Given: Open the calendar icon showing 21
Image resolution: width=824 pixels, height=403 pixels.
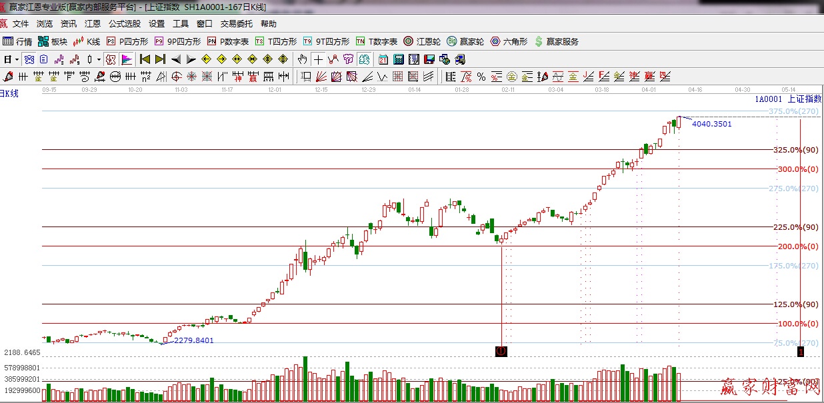Looking at the screenshot, I should tap(383, 59).
